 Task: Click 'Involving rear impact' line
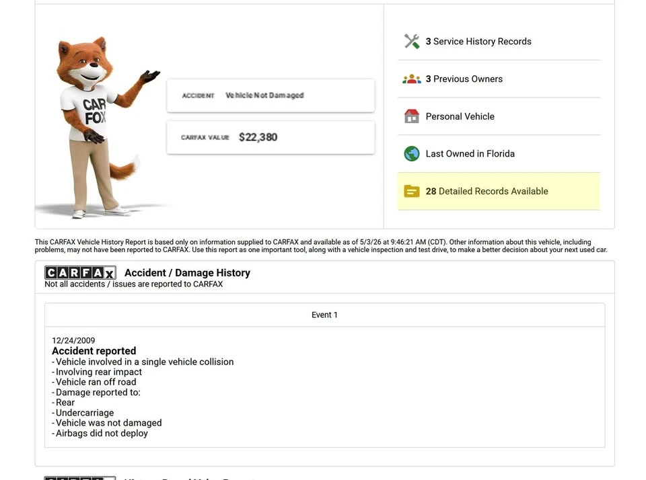pos(97,372)
